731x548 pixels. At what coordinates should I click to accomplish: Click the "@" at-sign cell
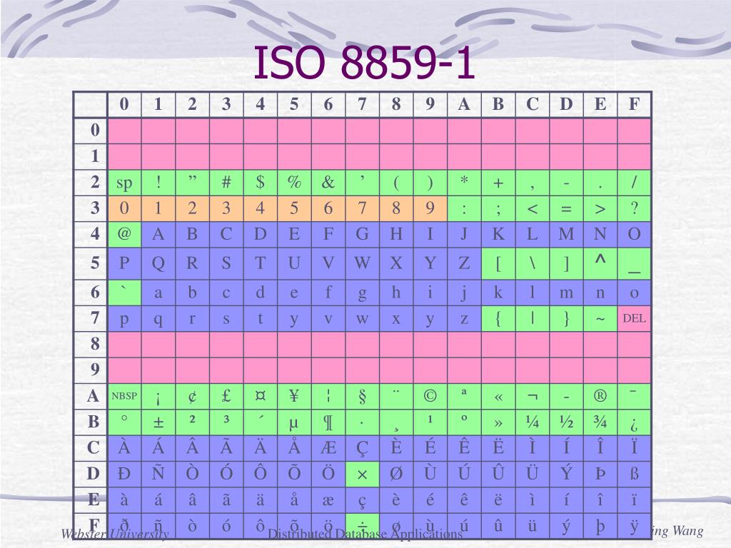[x=124, y=234]
